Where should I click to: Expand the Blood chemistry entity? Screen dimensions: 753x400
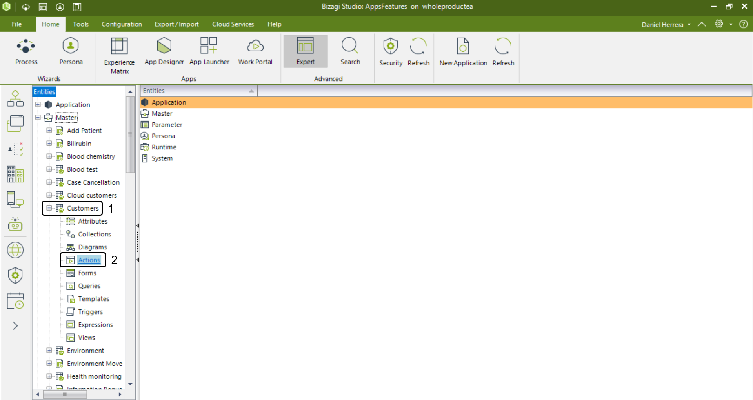click(x=49, y=156)
